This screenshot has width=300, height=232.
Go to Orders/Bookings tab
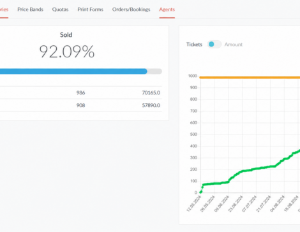tap(131, 10)
